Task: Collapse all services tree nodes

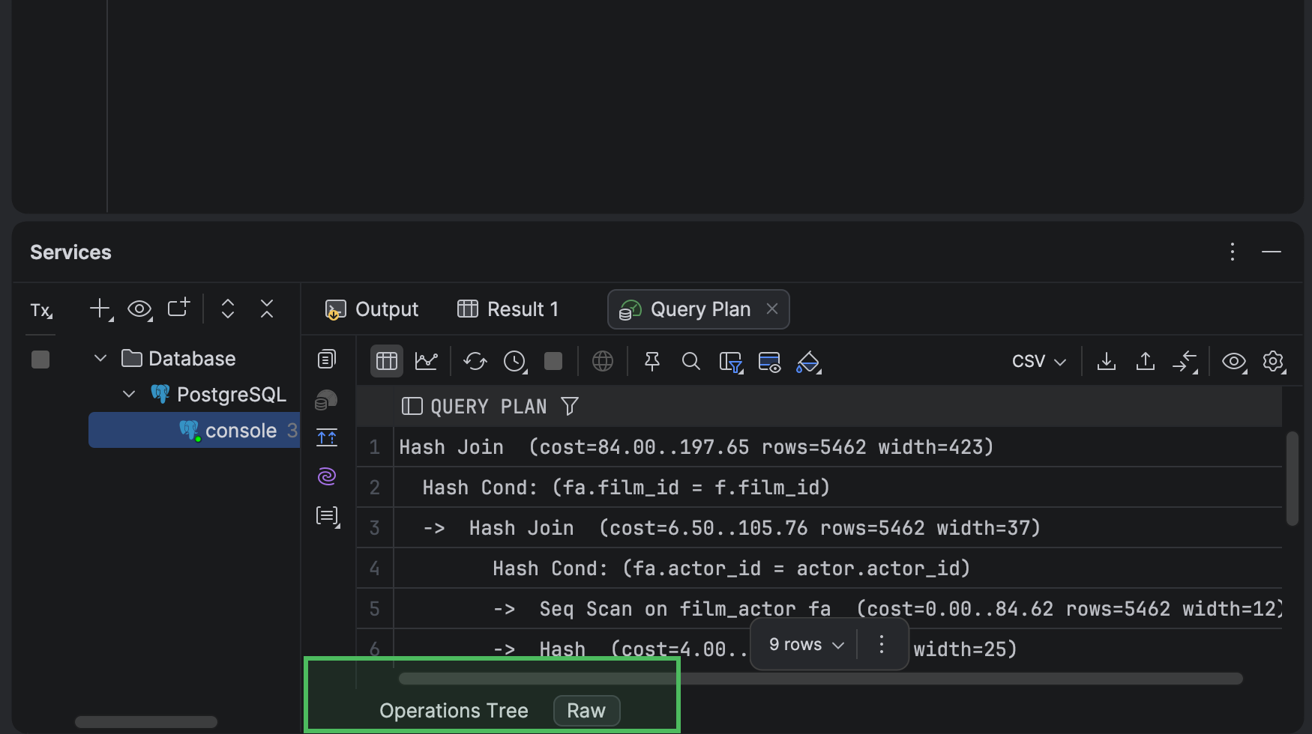Action: pyautogui.click(x=267, y=309)
